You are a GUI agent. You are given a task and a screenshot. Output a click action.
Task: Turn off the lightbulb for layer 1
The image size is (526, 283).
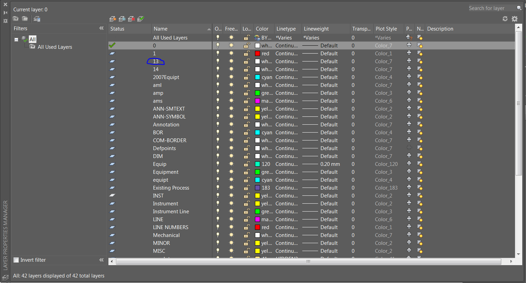click(218, 53)
